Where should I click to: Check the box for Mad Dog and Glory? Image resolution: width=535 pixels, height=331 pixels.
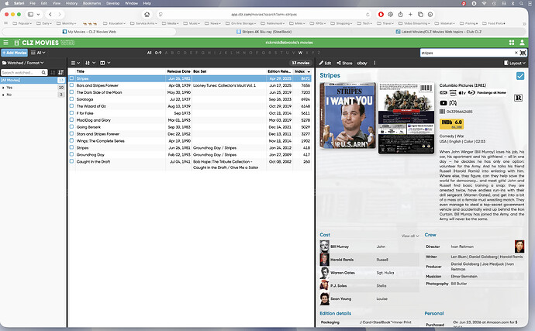click(x=71, y=120)
